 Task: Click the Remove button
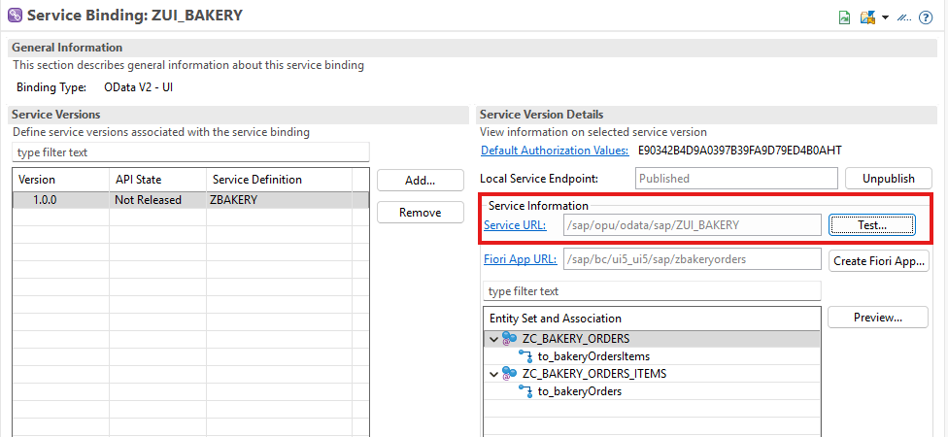pyautogui.click(x=420, y=212)
